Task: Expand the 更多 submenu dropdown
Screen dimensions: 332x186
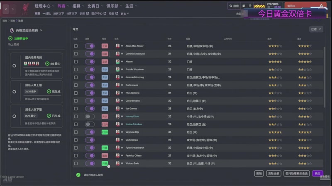Action: click(x=125, y=14)
